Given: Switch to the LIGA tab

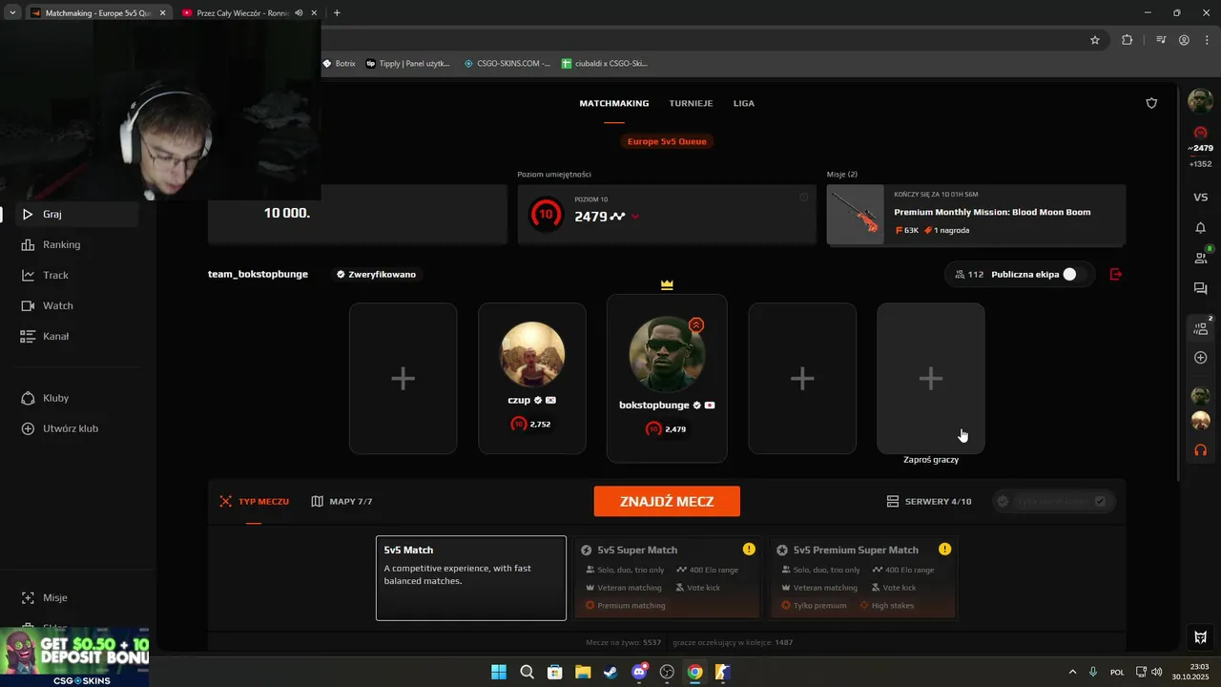Looking at the screenshot, I should (x=744, y=103).
